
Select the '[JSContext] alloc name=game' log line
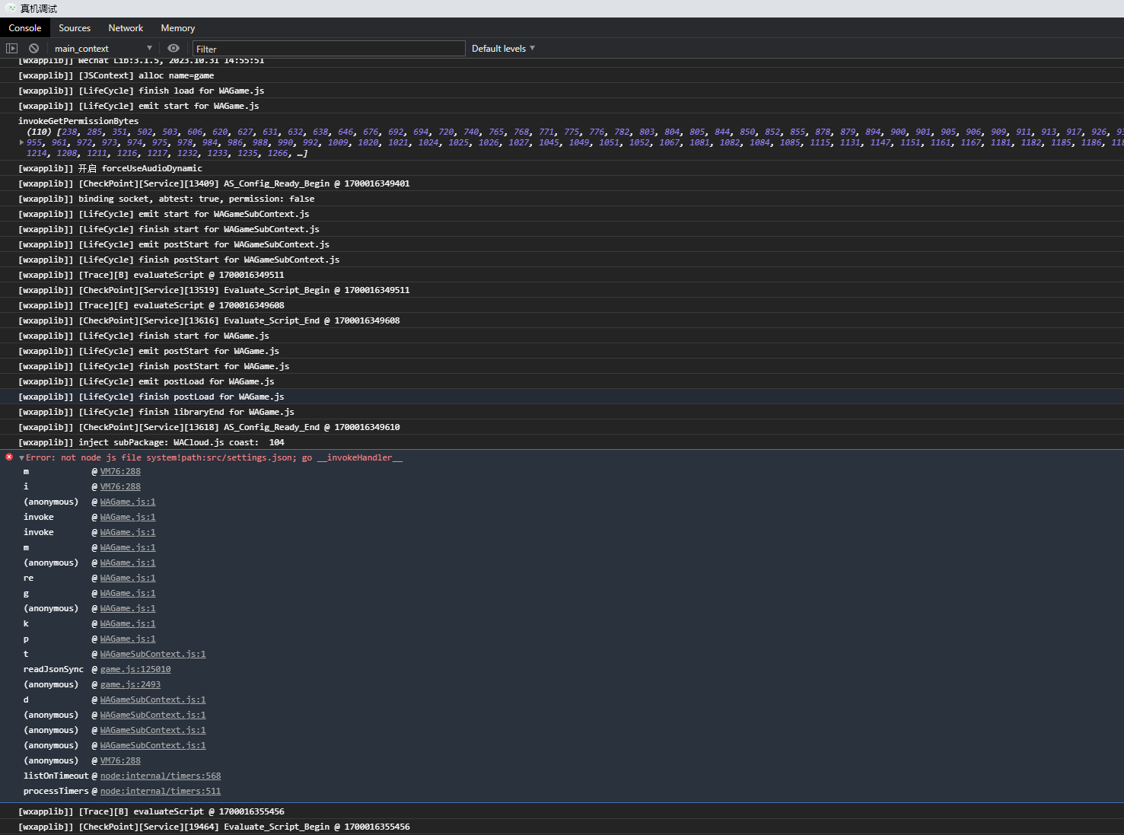pyautogui.click(x=116, y=75)
